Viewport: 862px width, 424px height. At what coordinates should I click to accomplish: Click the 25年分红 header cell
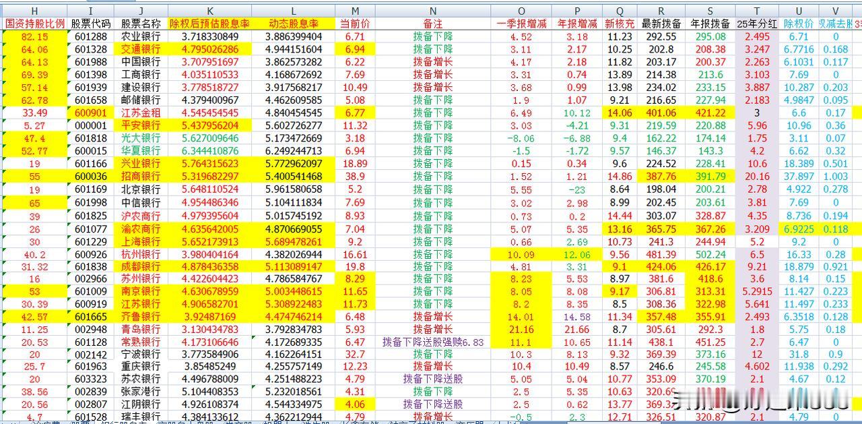[x=757, y=24]
